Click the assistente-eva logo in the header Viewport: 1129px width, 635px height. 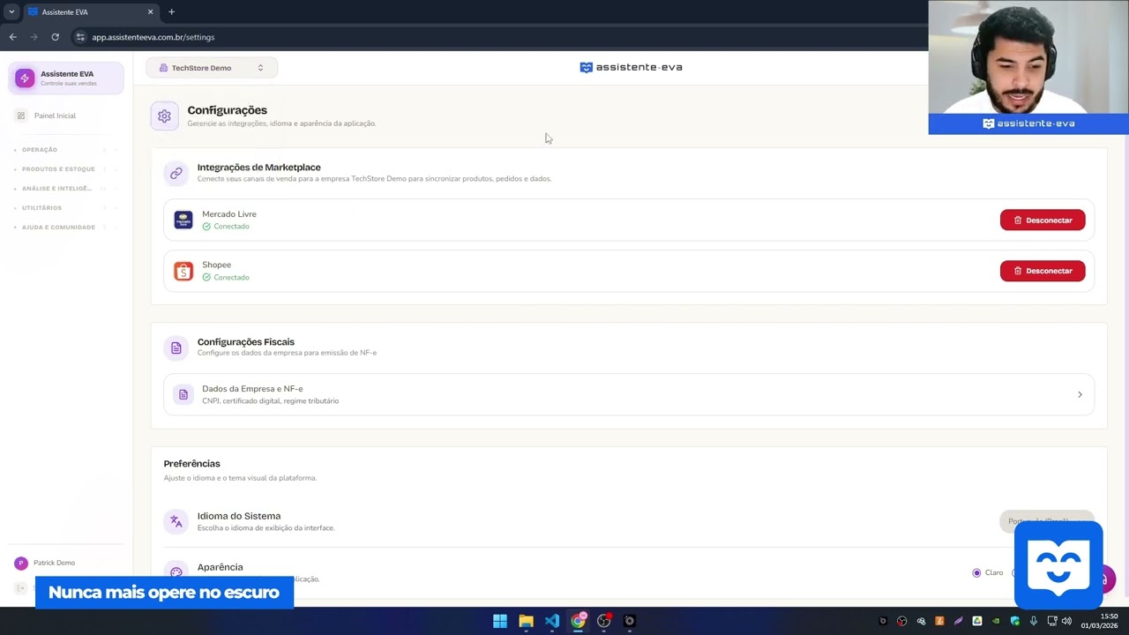pyautogui.click(x=631, y=67)
